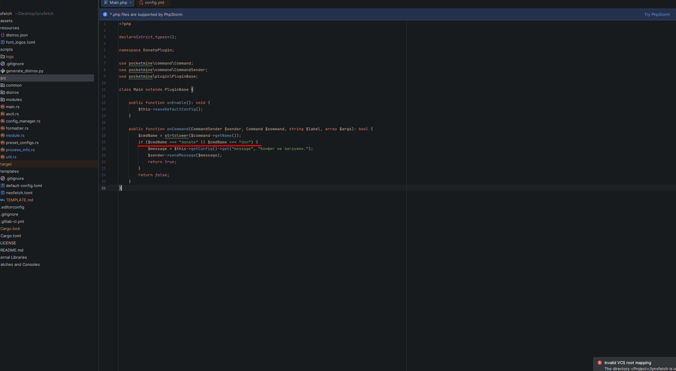Click the Python icon next to generate_distros.py
The width and height of the screenshot is (676, 371).
tap(3, 71)
